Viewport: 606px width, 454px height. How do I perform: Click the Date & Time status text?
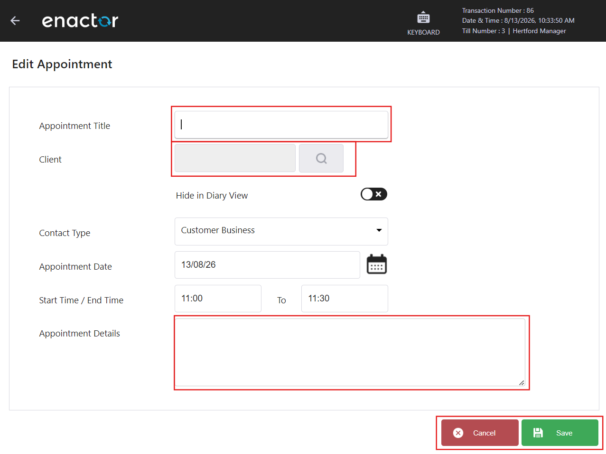click(518, 20)
